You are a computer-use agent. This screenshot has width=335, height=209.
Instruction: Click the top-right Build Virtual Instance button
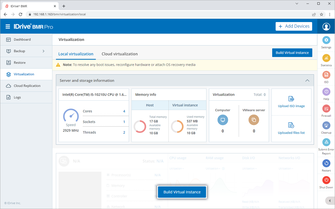292,53
